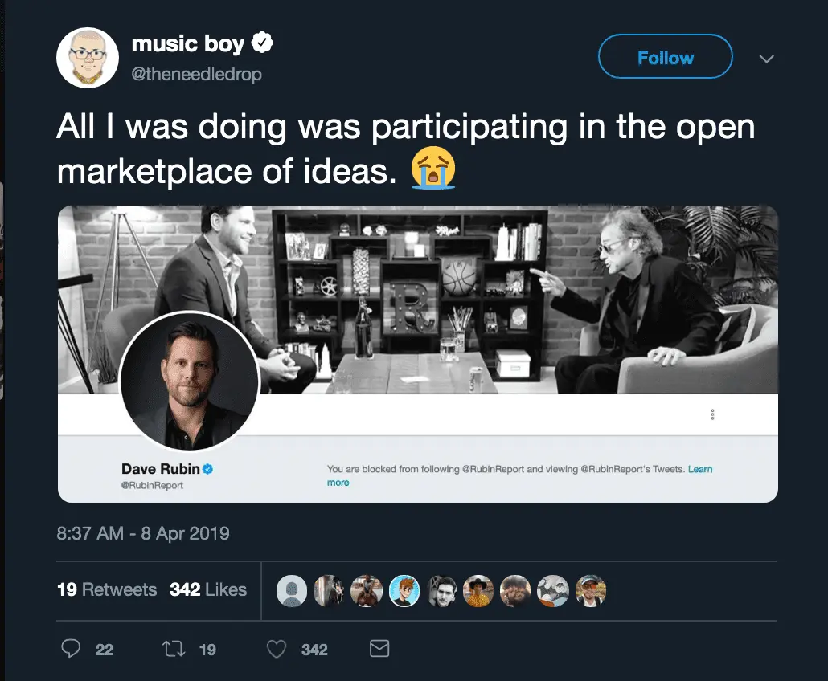Click the envelope direct message icon
Viewport: 828px width, 681px height.
[379, 649]
